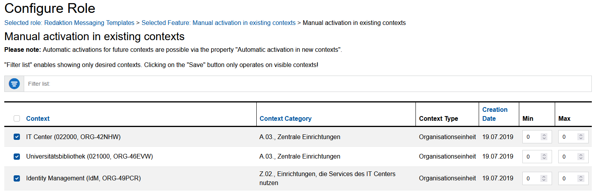Click the Max stepper arrows for Identity Management
This screenshot has width=600, height=194.
[x=581, y=178]
